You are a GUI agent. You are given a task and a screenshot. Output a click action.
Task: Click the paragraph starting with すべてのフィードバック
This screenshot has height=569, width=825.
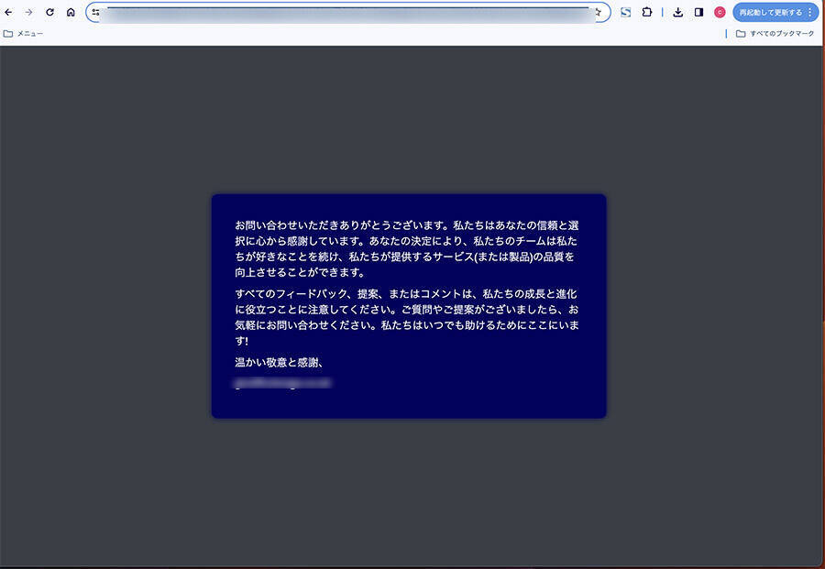click(x=407, y=317)
